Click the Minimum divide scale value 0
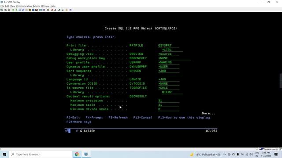The image size is (282, 158). [x=168, y=109]
